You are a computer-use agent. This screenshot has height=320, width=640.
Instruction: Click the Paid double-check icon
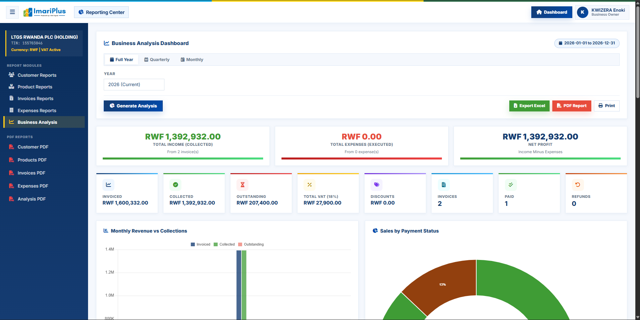pyautogui.click(x=511, y=185)
